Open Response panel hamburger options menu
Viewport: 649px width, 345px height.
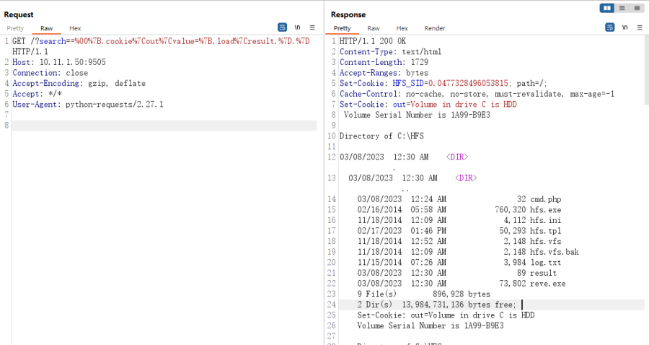click(x=640, y=27)
